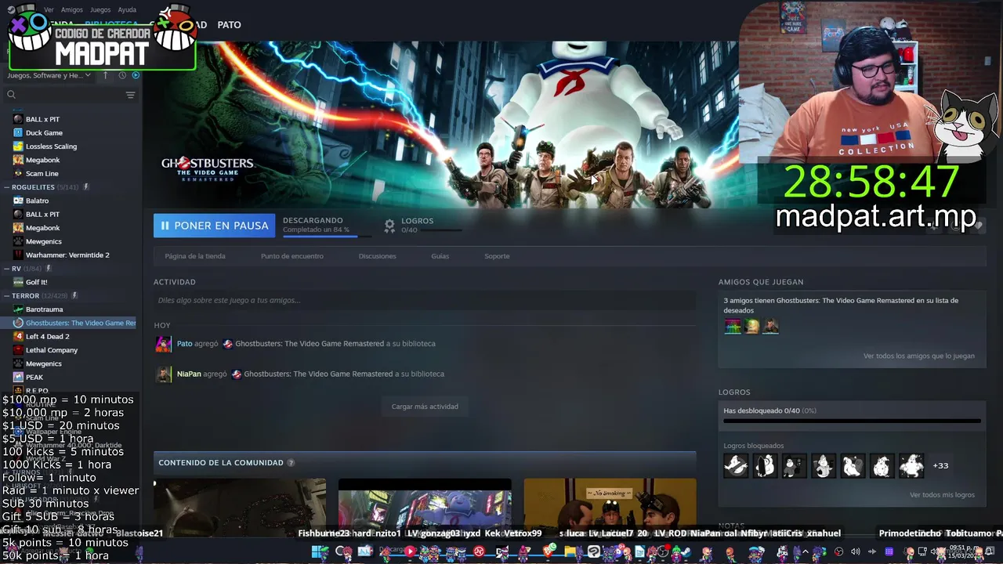This screenshot has width=1003, height=564.
Task: Click Pato's avatar in the activity feed
Action: click(x=164, y=344)
